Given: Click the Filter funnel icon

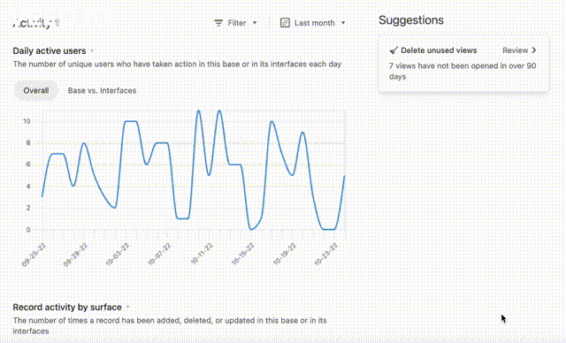Looking at the screenshot, I should click(x=218, y=23).
